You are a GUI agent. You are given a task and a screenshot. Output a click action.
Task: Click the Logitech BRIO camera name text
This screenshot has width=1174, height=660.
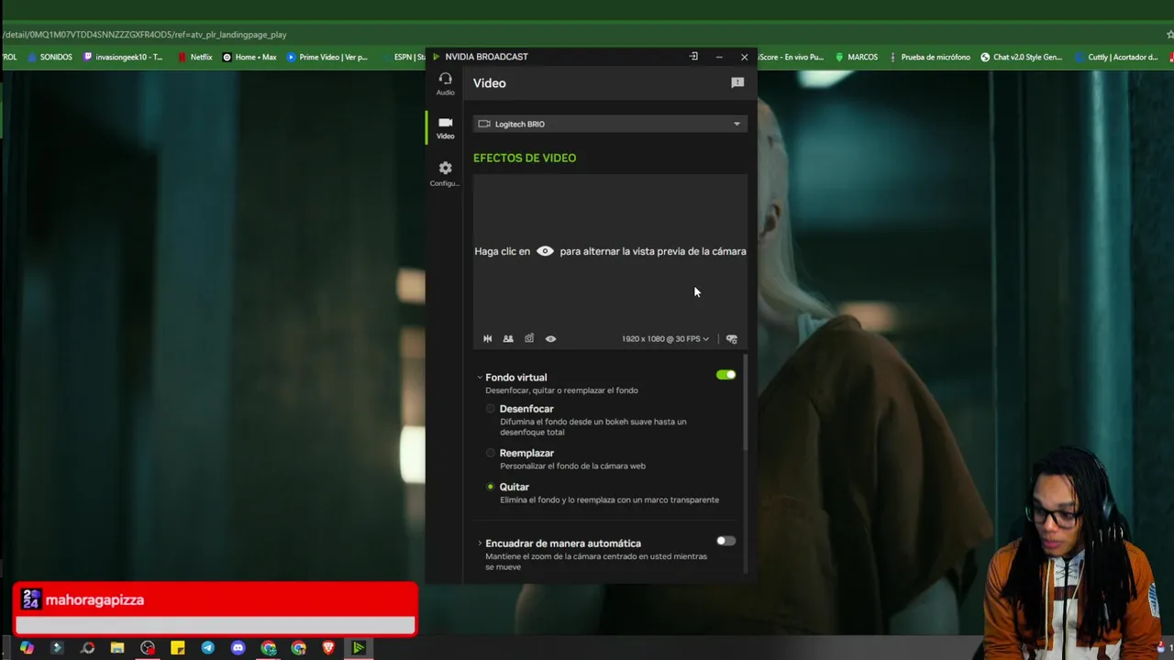[x=519, y=124]
